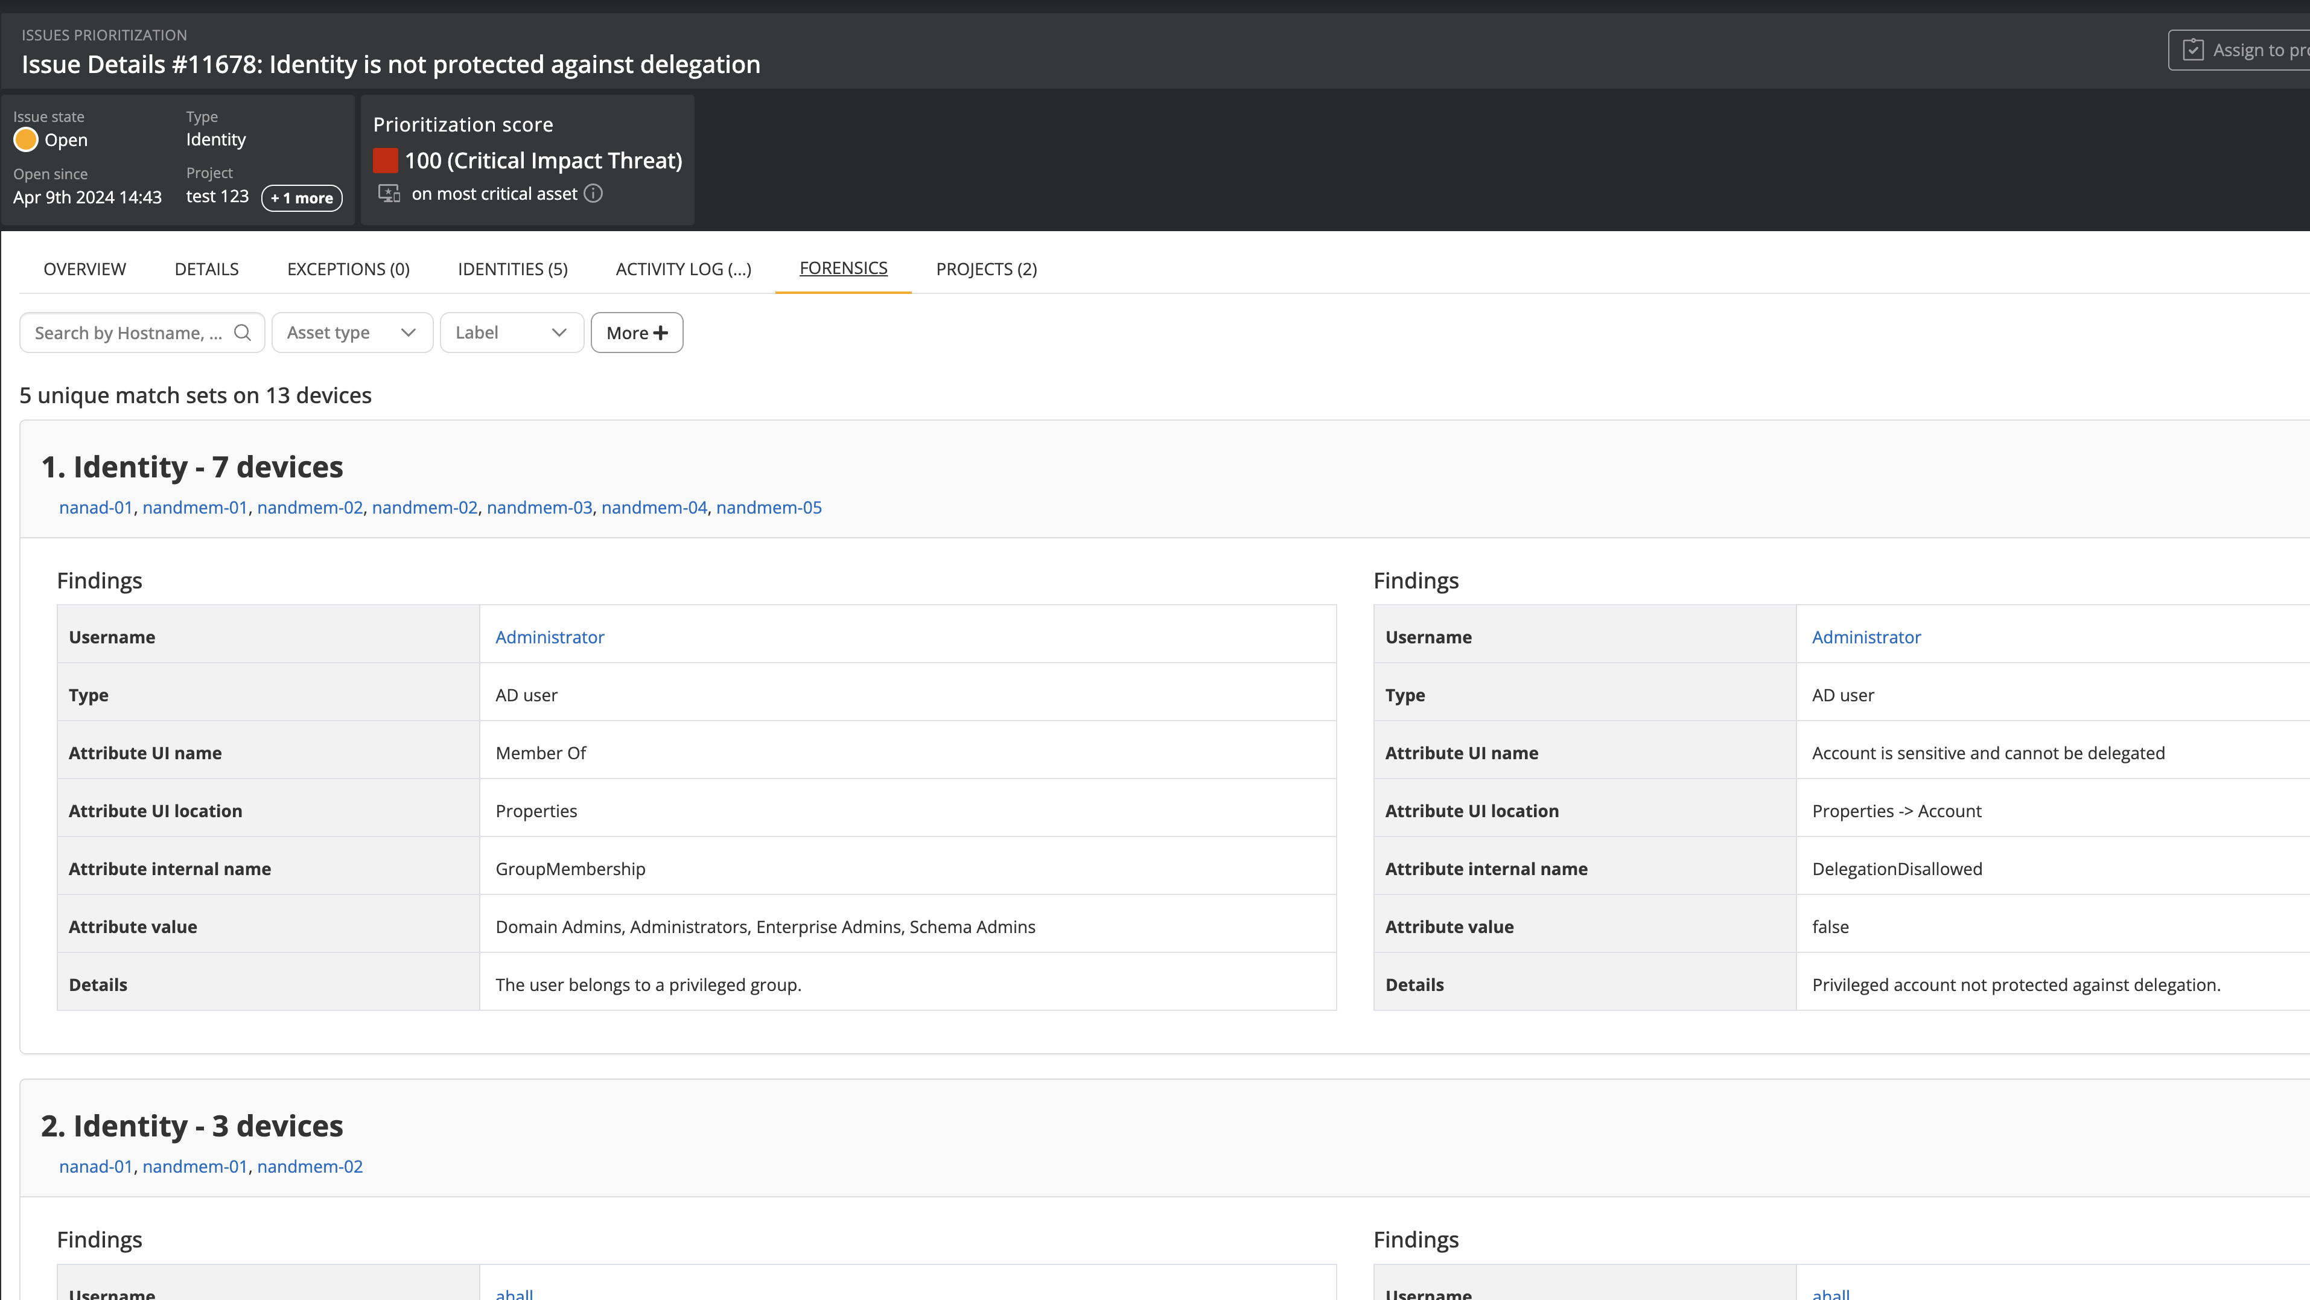Go to the Projects (2) tab

[x=987, y=269]
